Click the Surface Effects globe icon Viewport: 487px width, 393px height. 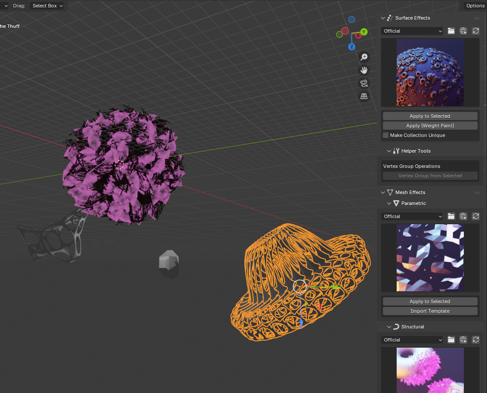tap(463, 31)
